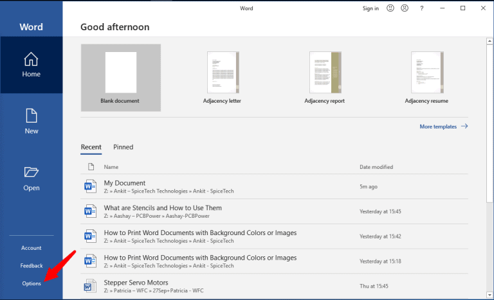Click Word icon beside What are Stencils

coord(90,211)
